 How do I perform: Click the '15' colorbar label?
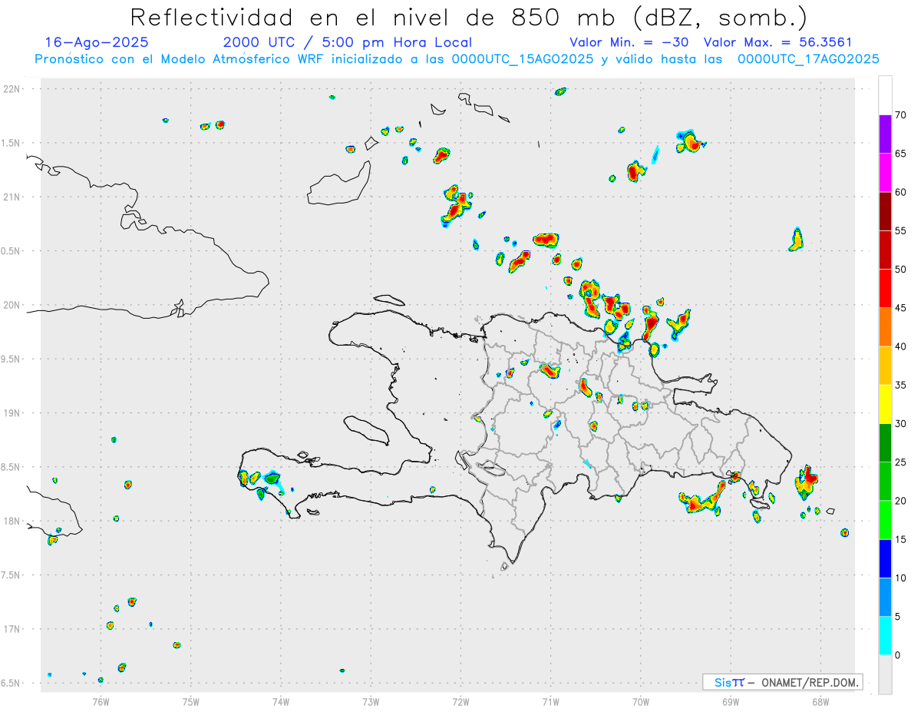coord(900,539)
